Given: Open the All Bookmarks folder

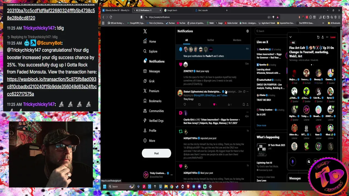Looking at the screenshot, I should click(334, 23).
